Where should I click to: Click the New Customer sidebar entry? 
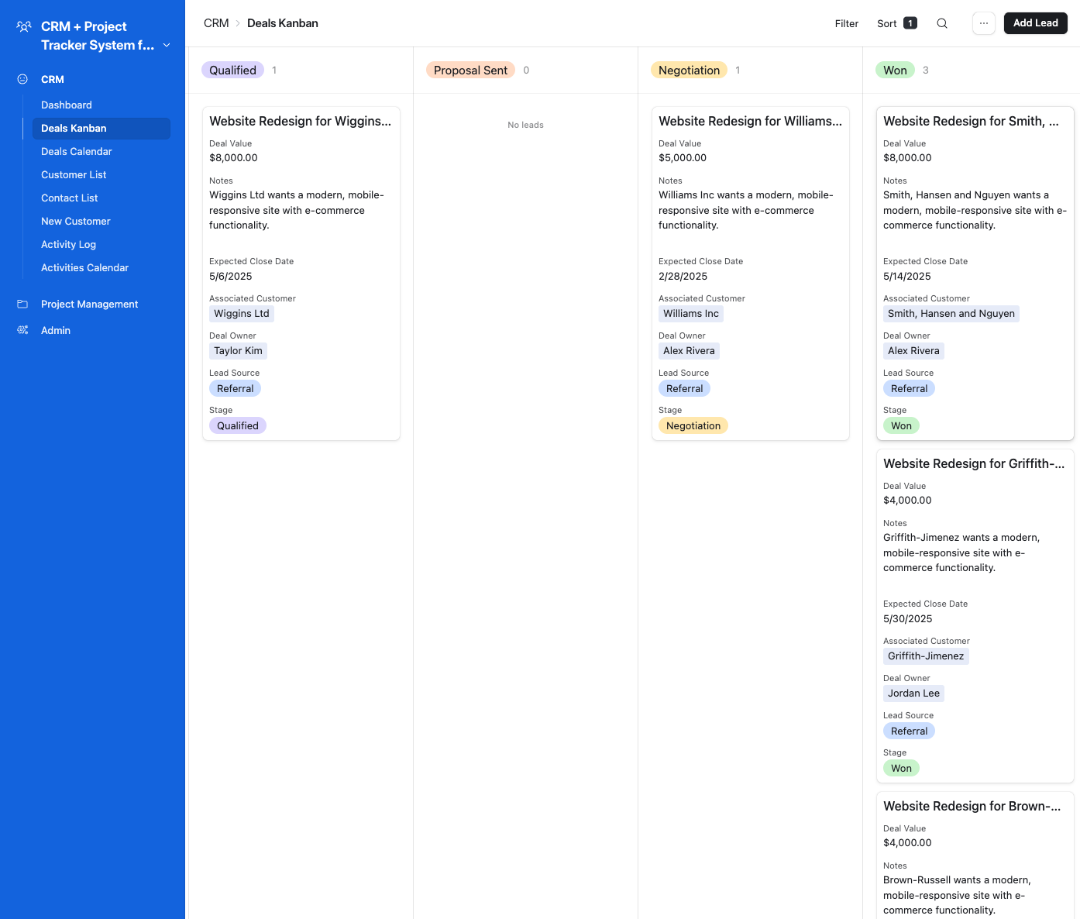(75, 221)
